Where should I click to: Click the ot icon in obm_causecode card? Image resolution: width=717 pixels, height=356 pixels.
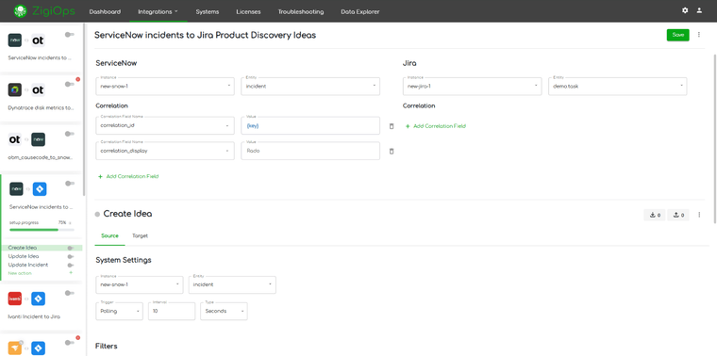pos(15,139)
